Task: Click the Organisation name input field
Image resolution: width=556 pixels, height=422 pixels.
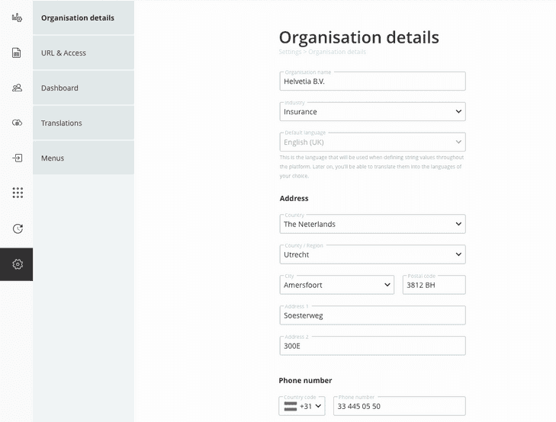Action: pyautogui.click(x=372, y=82)
